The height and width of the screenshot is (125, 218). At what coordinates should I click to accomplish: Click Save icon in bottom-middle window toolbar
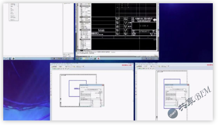[x=54, y=67]
